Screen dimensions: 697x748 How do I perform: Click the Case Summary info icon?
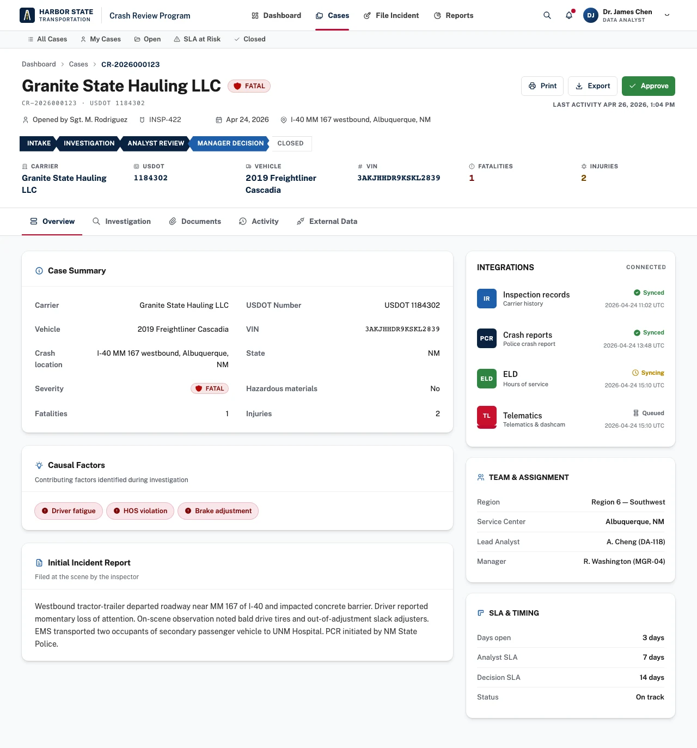click(39, 271)
